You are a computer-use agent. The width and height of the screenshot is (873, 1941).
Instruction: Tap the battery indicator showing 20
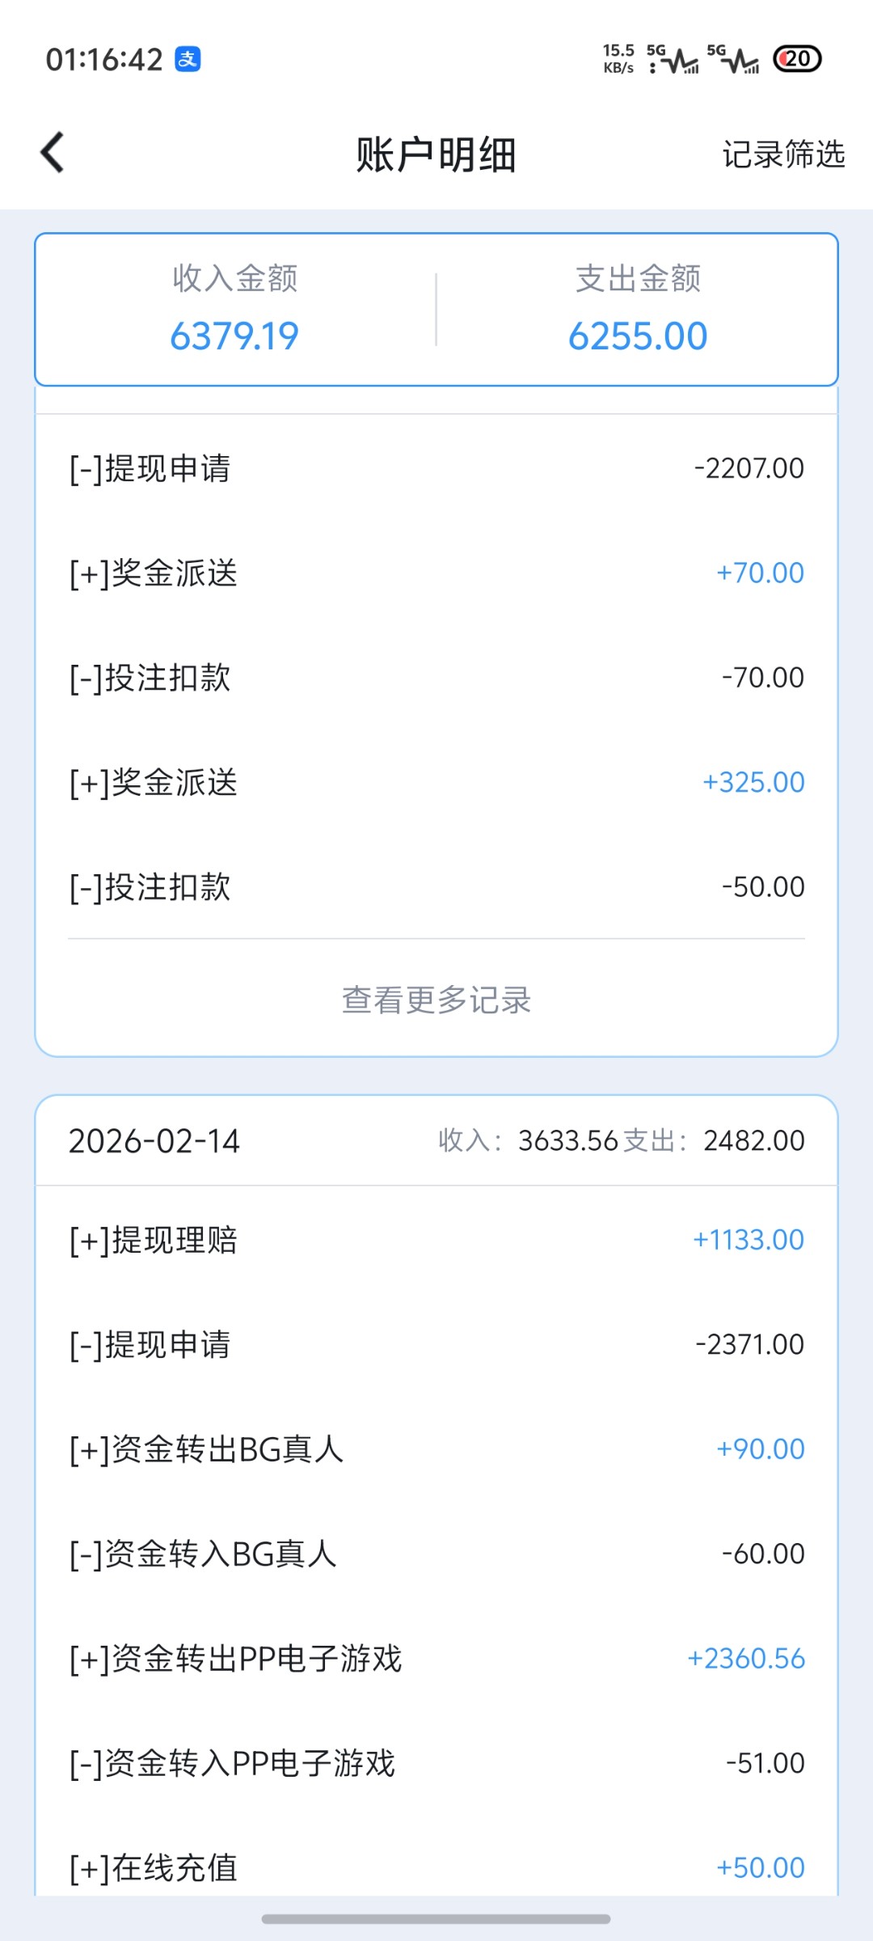pyautogui.click(x=797, y=59)
